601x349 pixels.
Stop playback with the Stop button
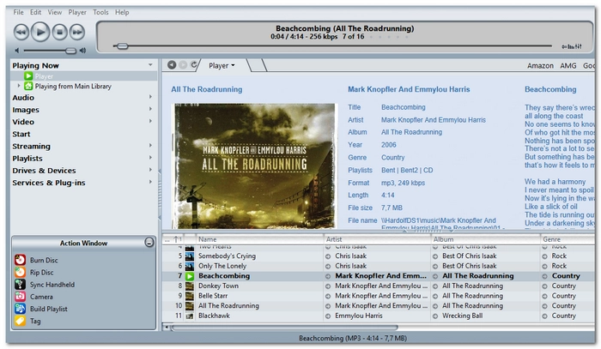pos(59,32)
